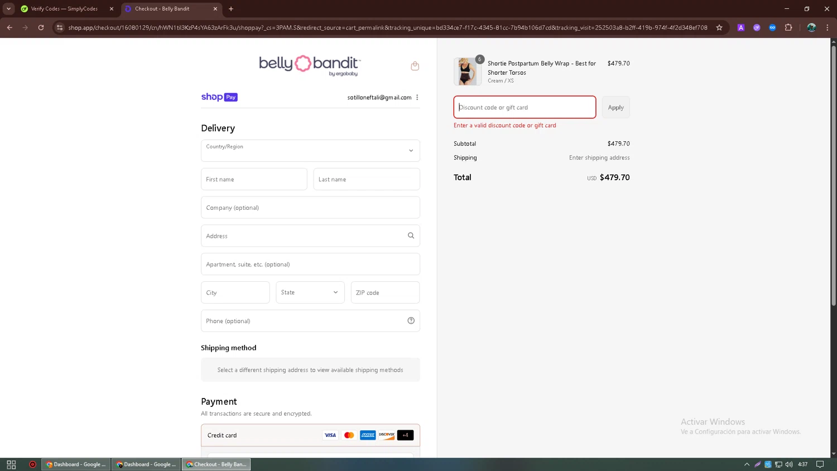
Task: Click the Last name field
Action: pyautogui.click(x=367, y=179)
